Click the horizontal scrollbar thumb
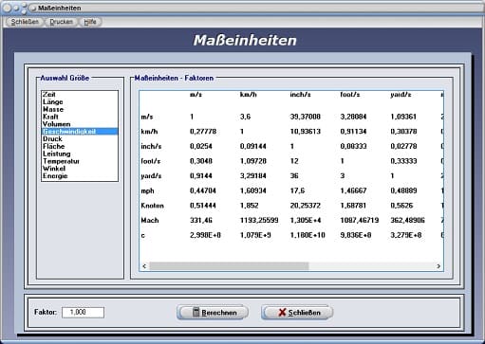 pos(229,266)
